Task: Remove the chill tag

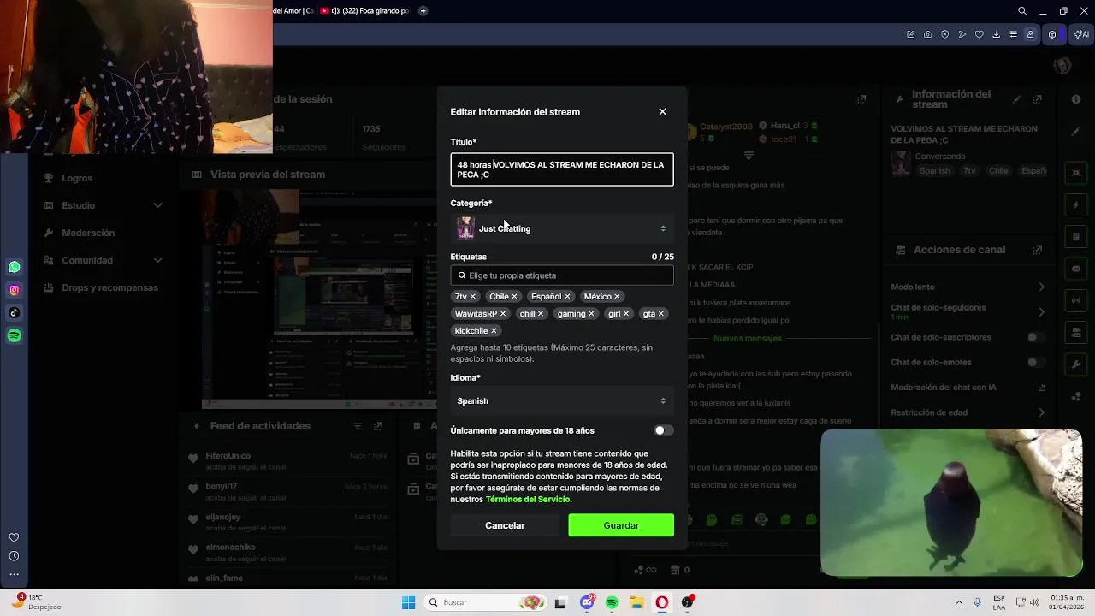Action: click(x=541, y=314)
